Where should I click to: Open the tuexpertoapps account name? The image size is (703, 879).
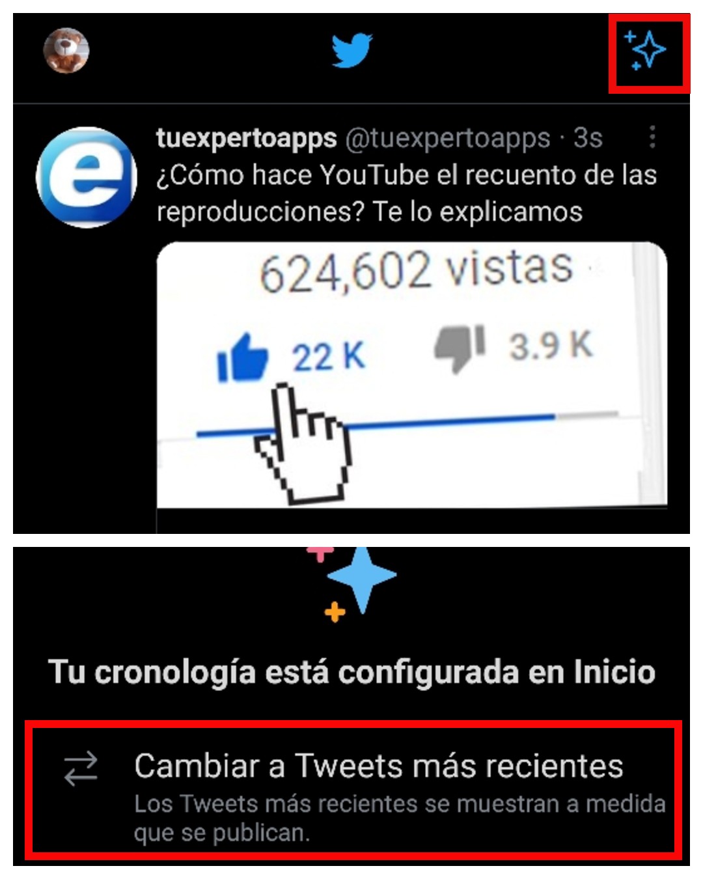tap(246, 138)
